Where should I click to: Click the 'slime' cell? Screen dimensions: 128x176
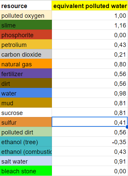coord(26,25)
